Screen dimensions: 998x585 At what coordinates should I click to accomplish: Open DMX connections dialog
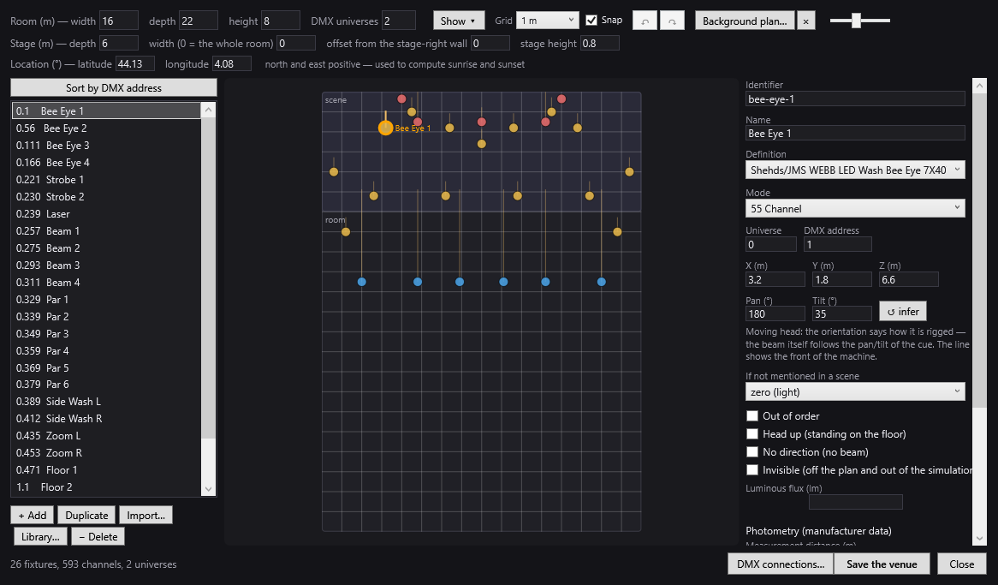(x=781, y=564)
